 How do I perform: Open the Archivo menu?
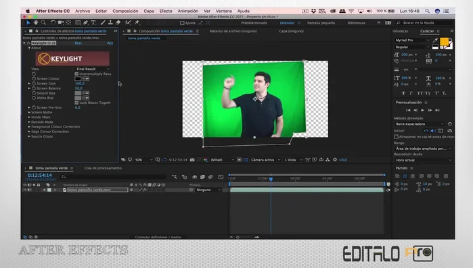click(x=83, y=11)
